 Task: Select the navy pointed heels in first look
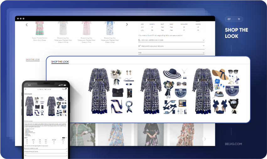(x=117, y=106)
